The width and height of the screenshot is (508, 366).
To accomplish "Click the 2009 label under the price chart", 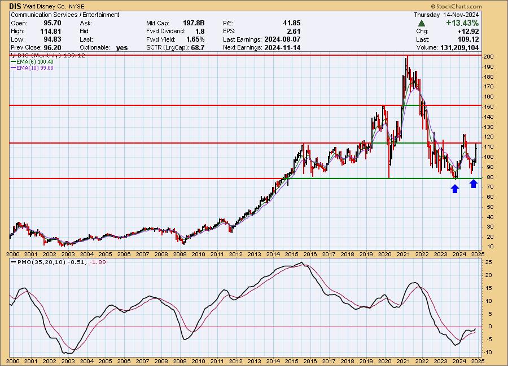I will [x=180, y=255].
